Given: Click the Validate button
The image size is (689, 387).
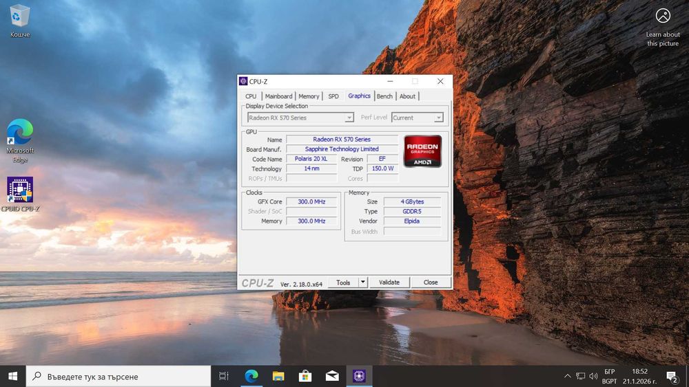Looking at the screenshot, I should pos(389,283).
